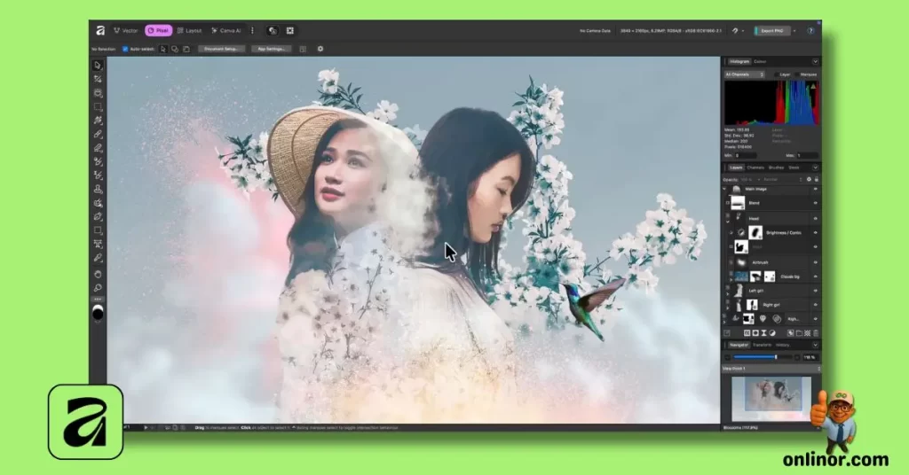Open the help question mark icon
This screenshot has width=909, height=475.
pos(811,31)
